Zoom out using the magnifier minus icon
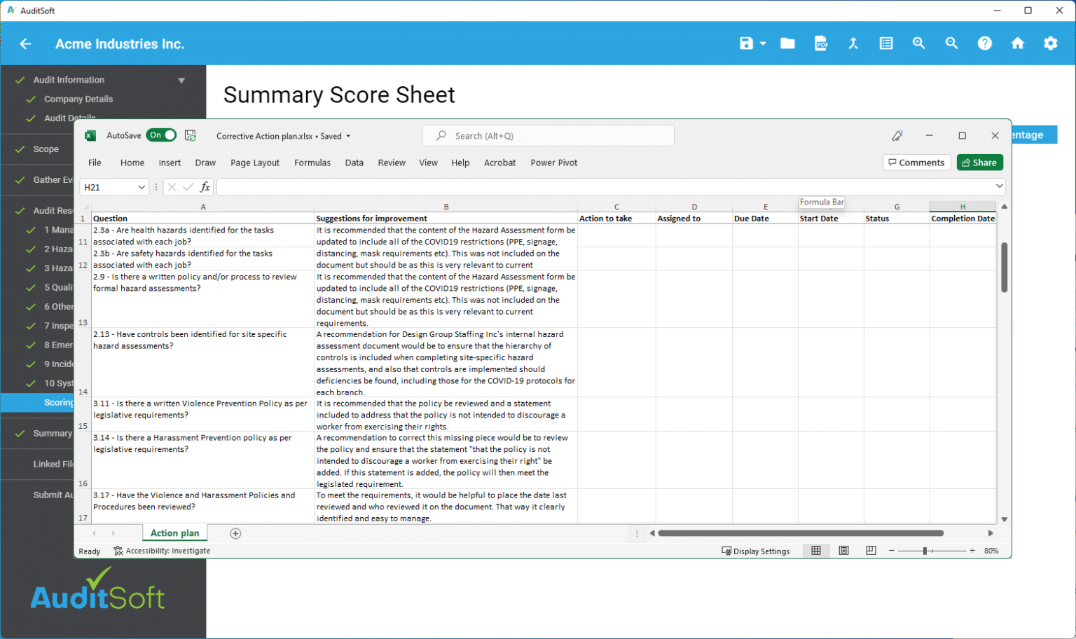The image size is (1076, 639). pos(951,43)
